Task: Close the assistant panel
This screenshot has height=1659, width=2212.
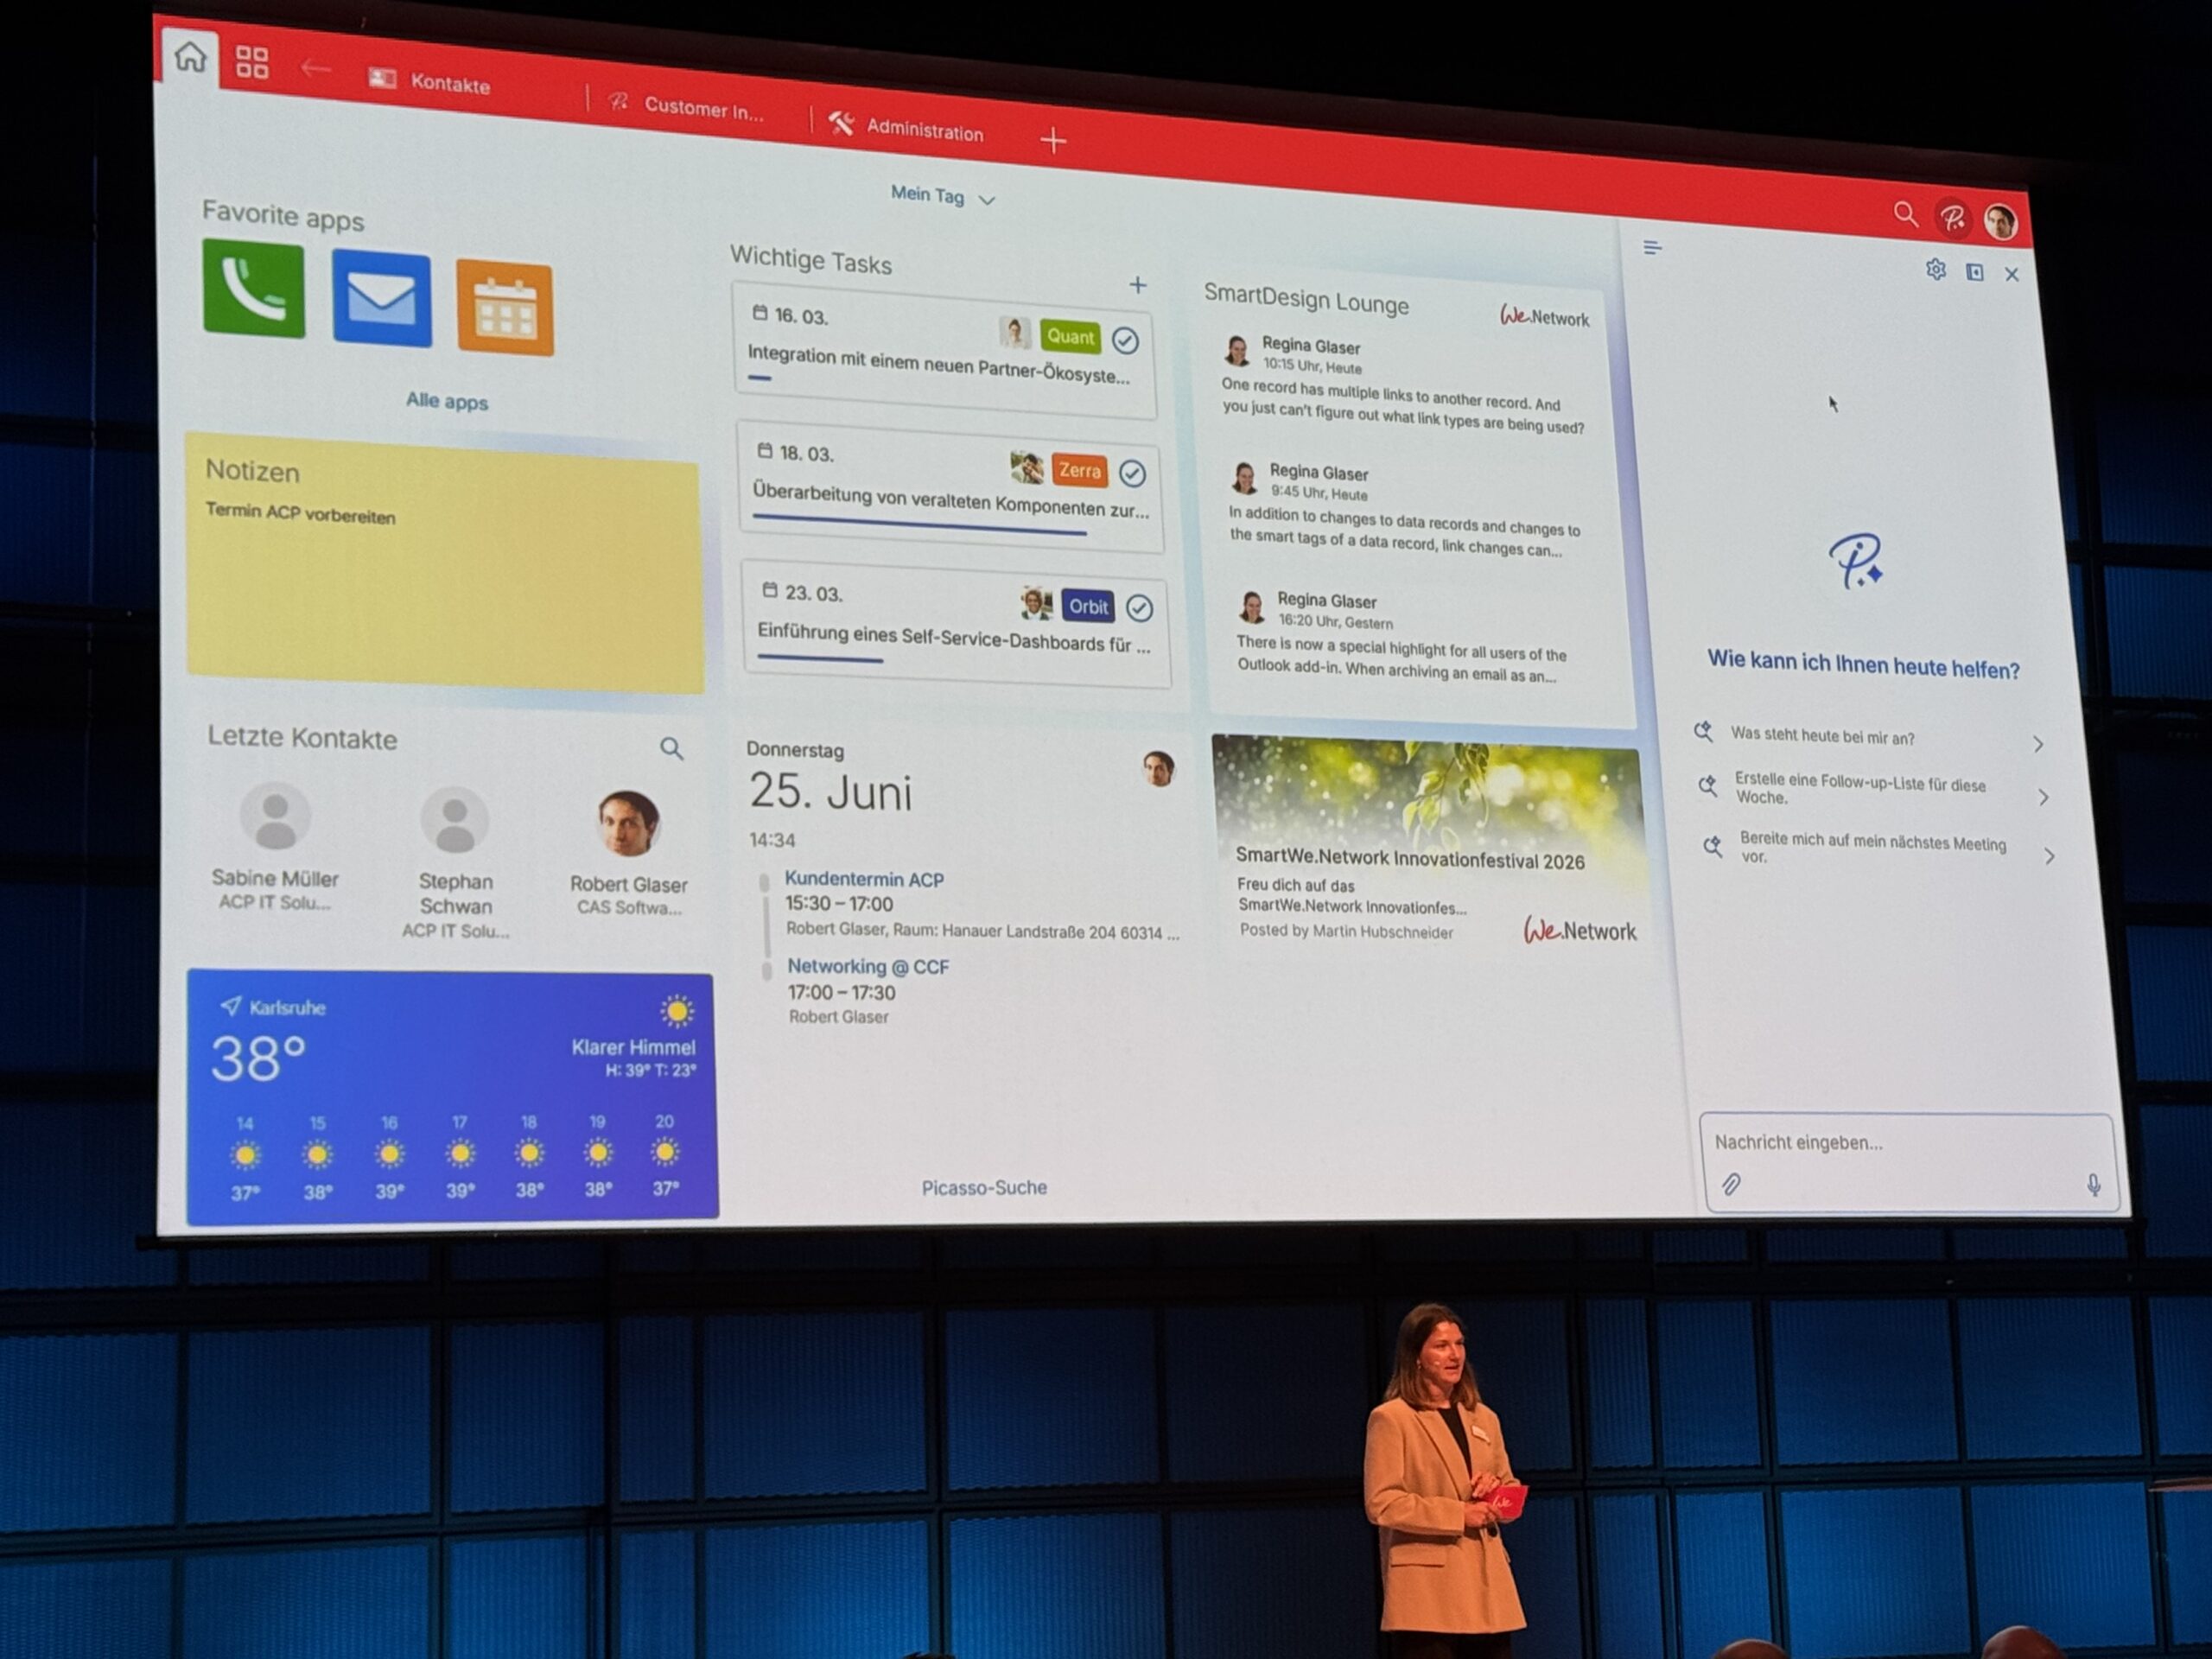Action: [x=2011, y=274]
